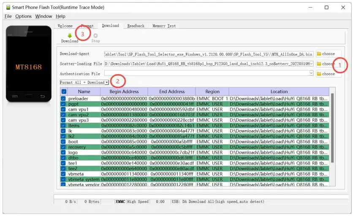This screenshot has width=353, height=216.
Task: Uncheck the preloader partition checkbox
Action: (63, 99)
